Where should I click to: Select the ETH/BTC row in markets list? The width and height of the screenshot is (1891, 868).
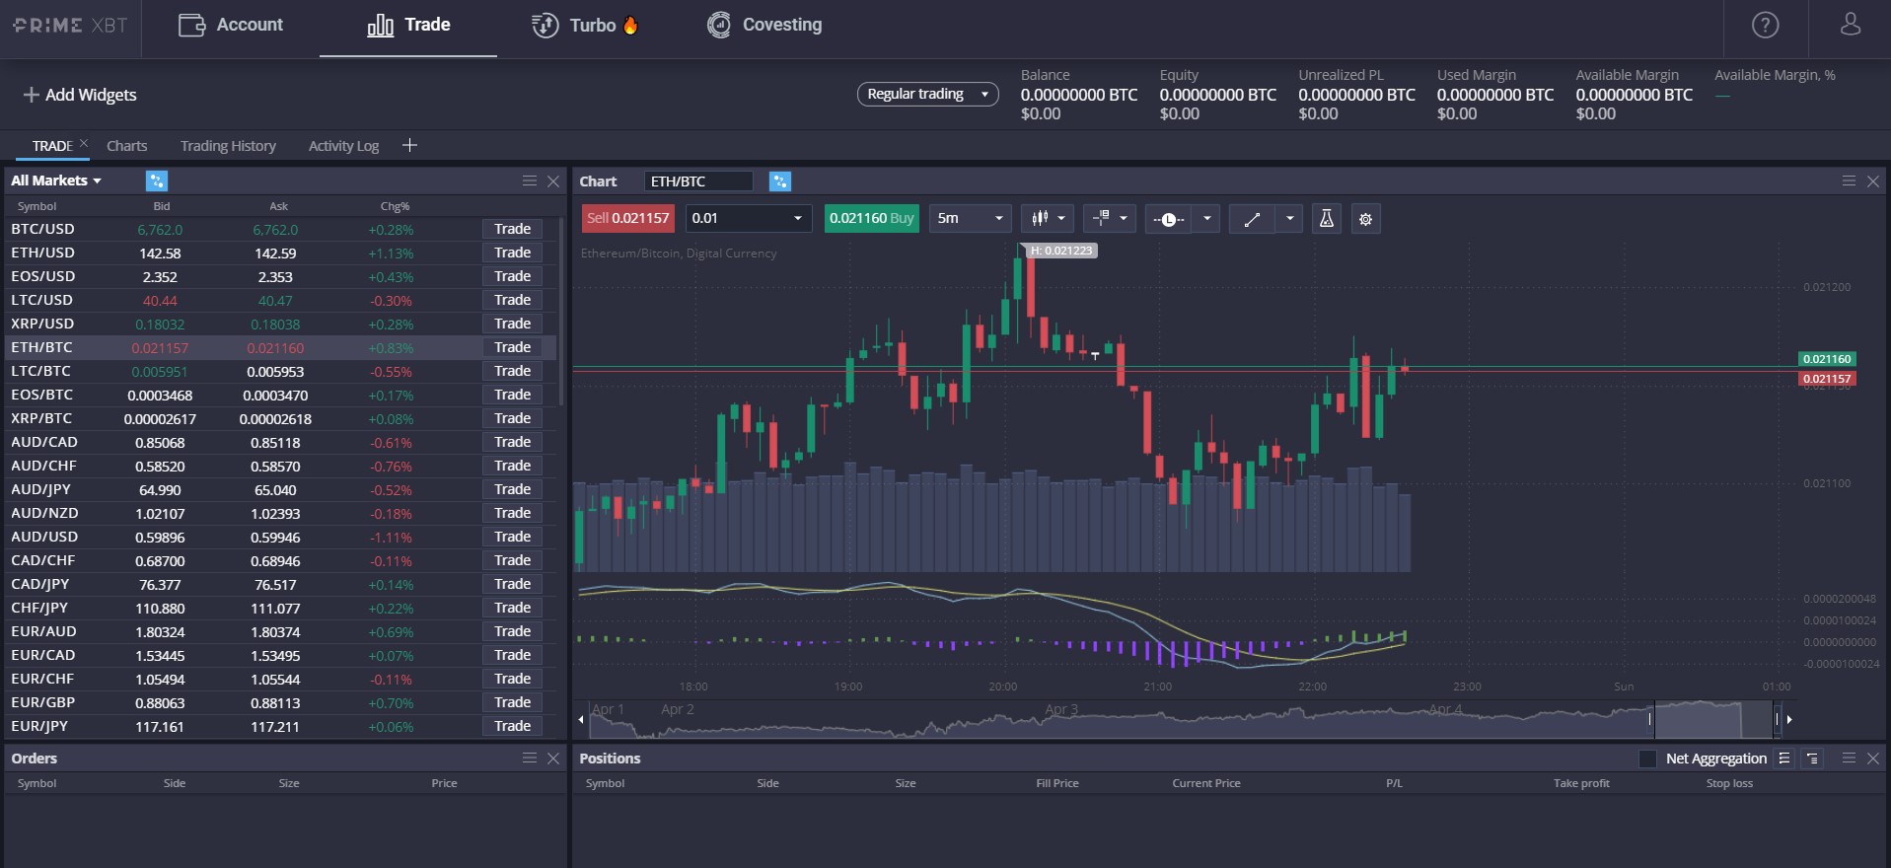click(280, 347)
